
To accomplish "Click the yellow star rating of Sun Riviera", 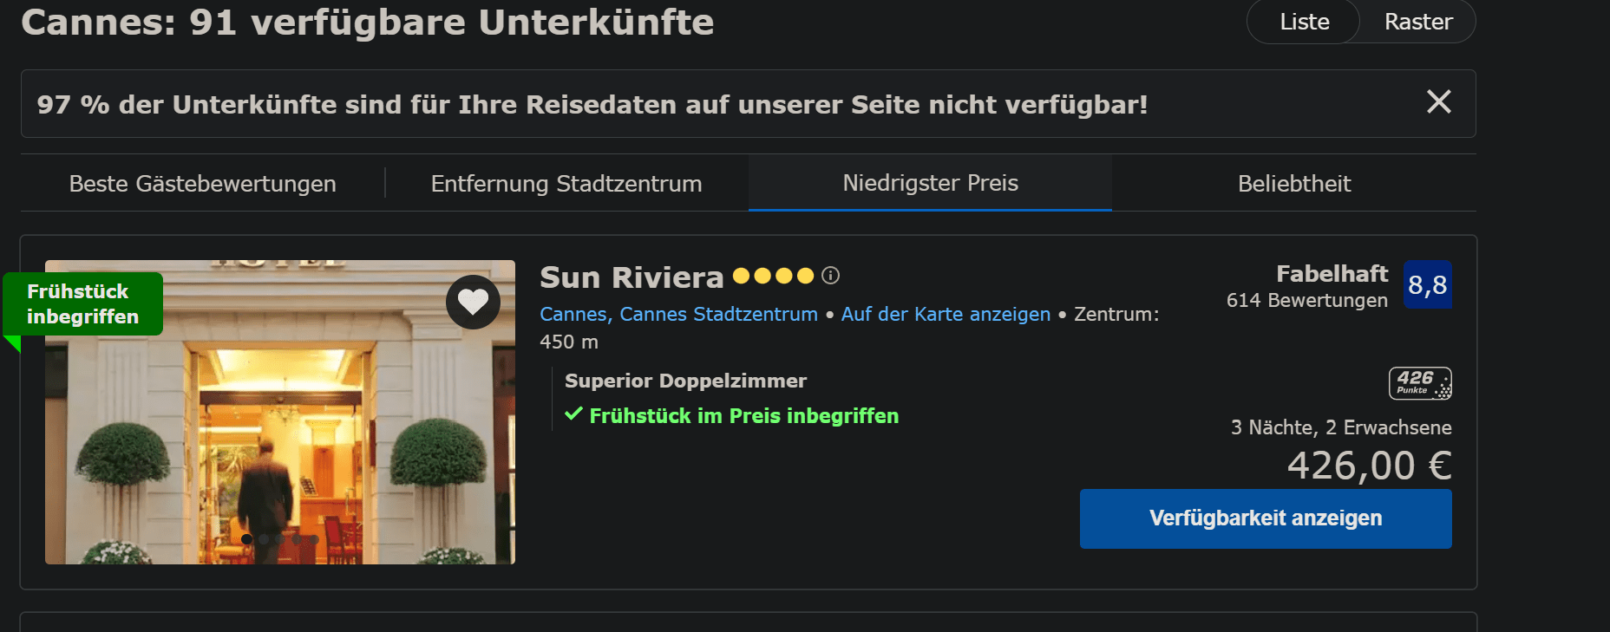I will click(773, 276).
